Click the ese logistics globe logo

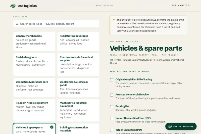click(13, 6)
